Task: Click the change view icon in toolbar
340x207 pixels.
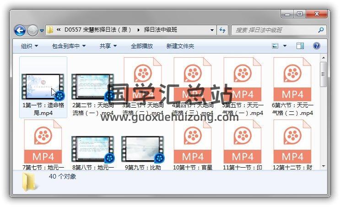Action: 275,46
